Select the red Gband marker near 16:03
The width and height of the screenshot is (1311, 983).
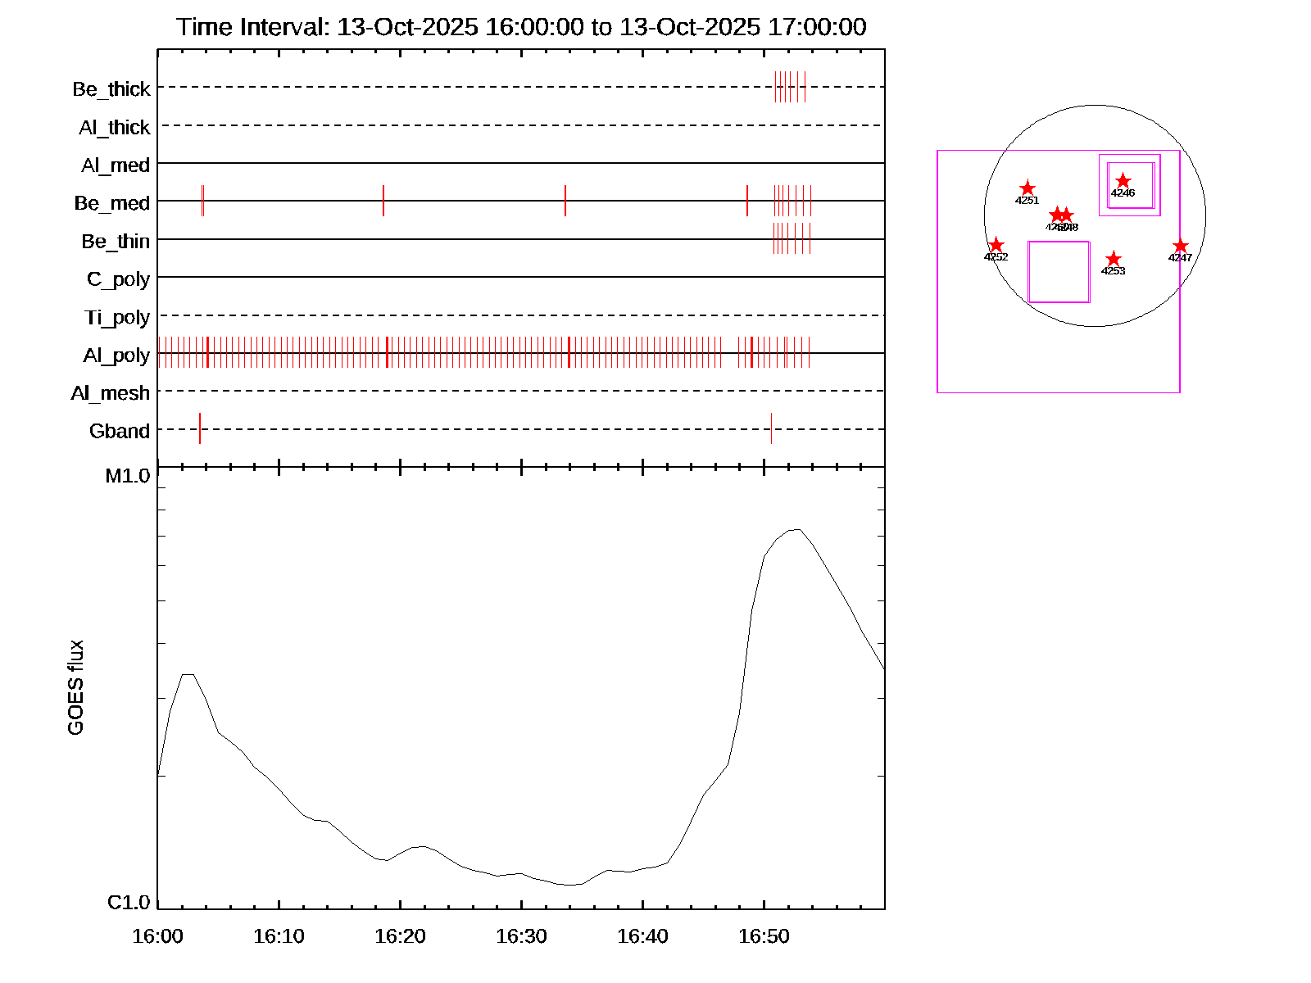click(200, 428)
